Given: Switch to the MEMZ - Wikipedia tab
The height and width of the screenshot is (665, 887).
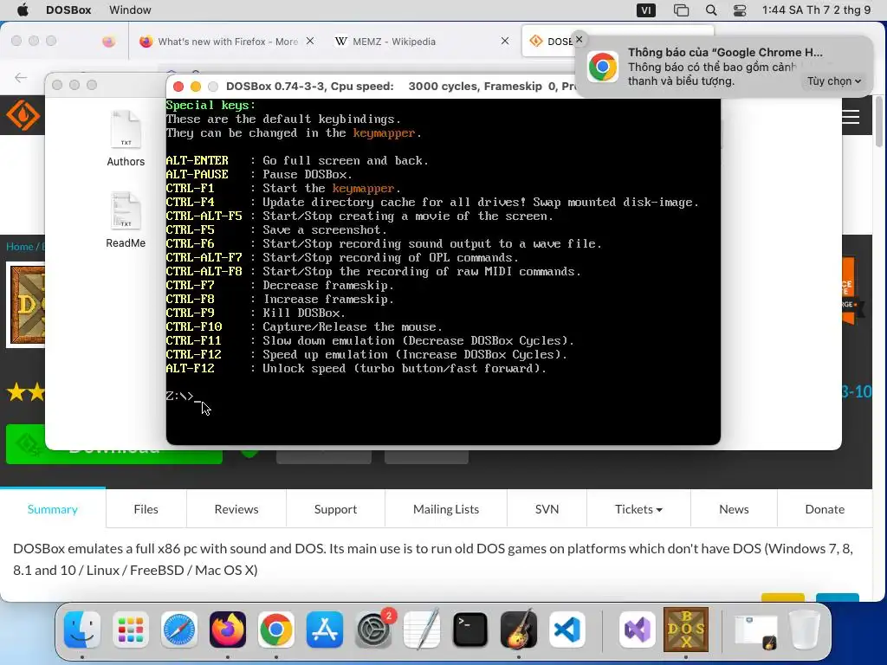Looking at the screenshot, I should click(394, 42).
